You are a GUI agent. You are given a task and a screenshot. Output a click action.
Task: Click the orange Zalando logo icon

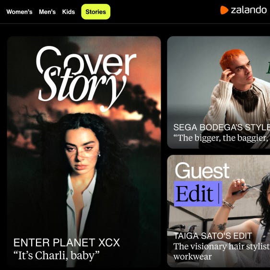224,10
